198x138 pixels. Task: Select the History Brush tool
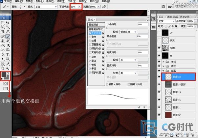[8, 41]
